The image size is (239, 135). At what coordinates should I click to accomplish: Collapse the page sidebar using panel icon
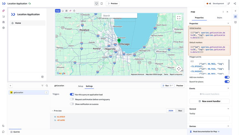tap(42, 77)
